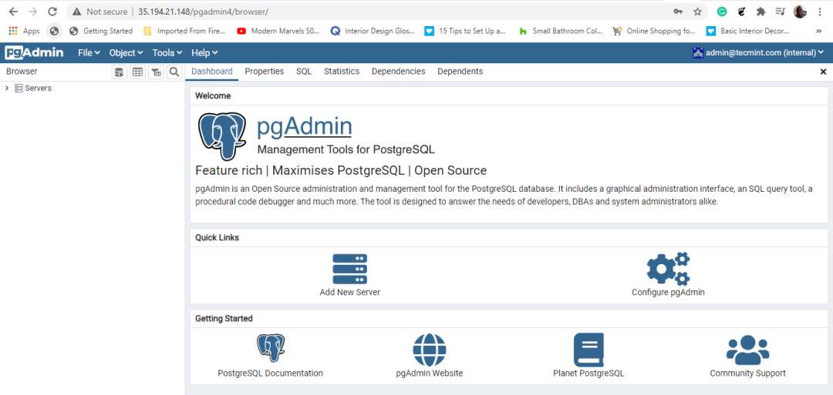Image resolution: width=833 pixels, height=395 pixels.
Task: Open the PostgreSQL Documentation elephant icon
Action: 270,349
